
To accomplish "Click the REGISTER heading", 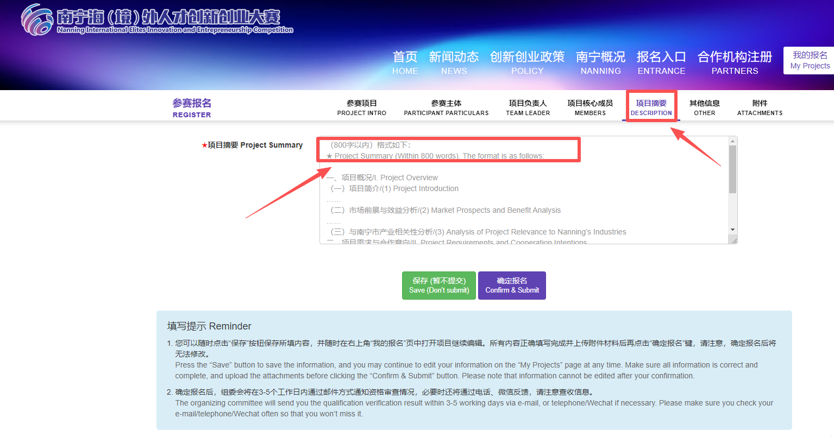I will tap(192, 107).
